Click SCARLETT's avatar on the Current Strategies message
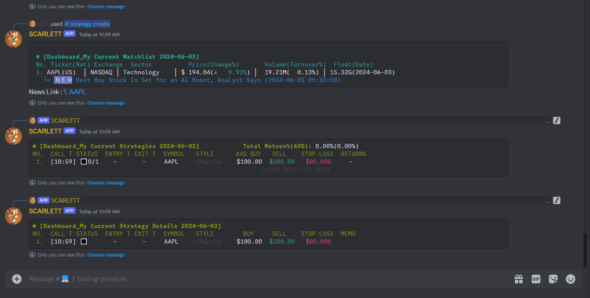This screenshot has width=590, height=298. [13, 136]
